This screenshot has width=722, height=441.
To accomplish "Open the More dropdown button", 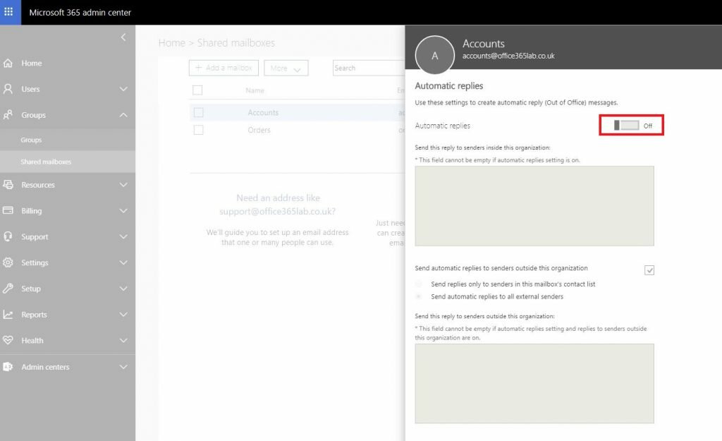I will (x=286, y=68).
